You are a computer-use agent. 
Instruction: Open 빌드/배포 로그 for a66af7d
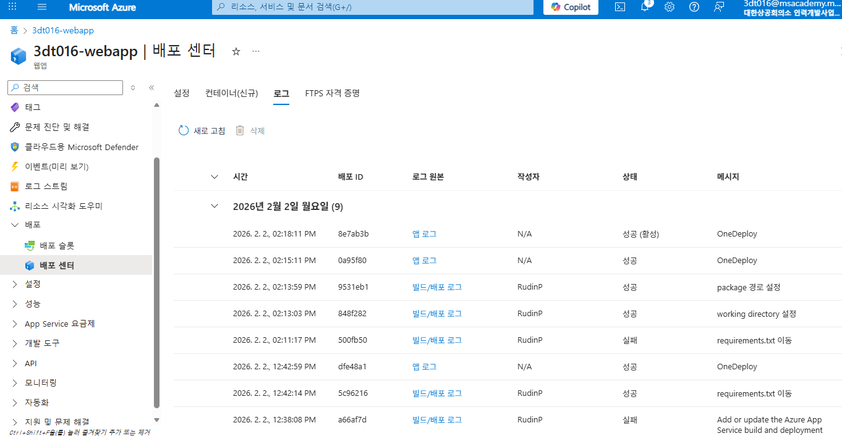[x=437, y=420]
